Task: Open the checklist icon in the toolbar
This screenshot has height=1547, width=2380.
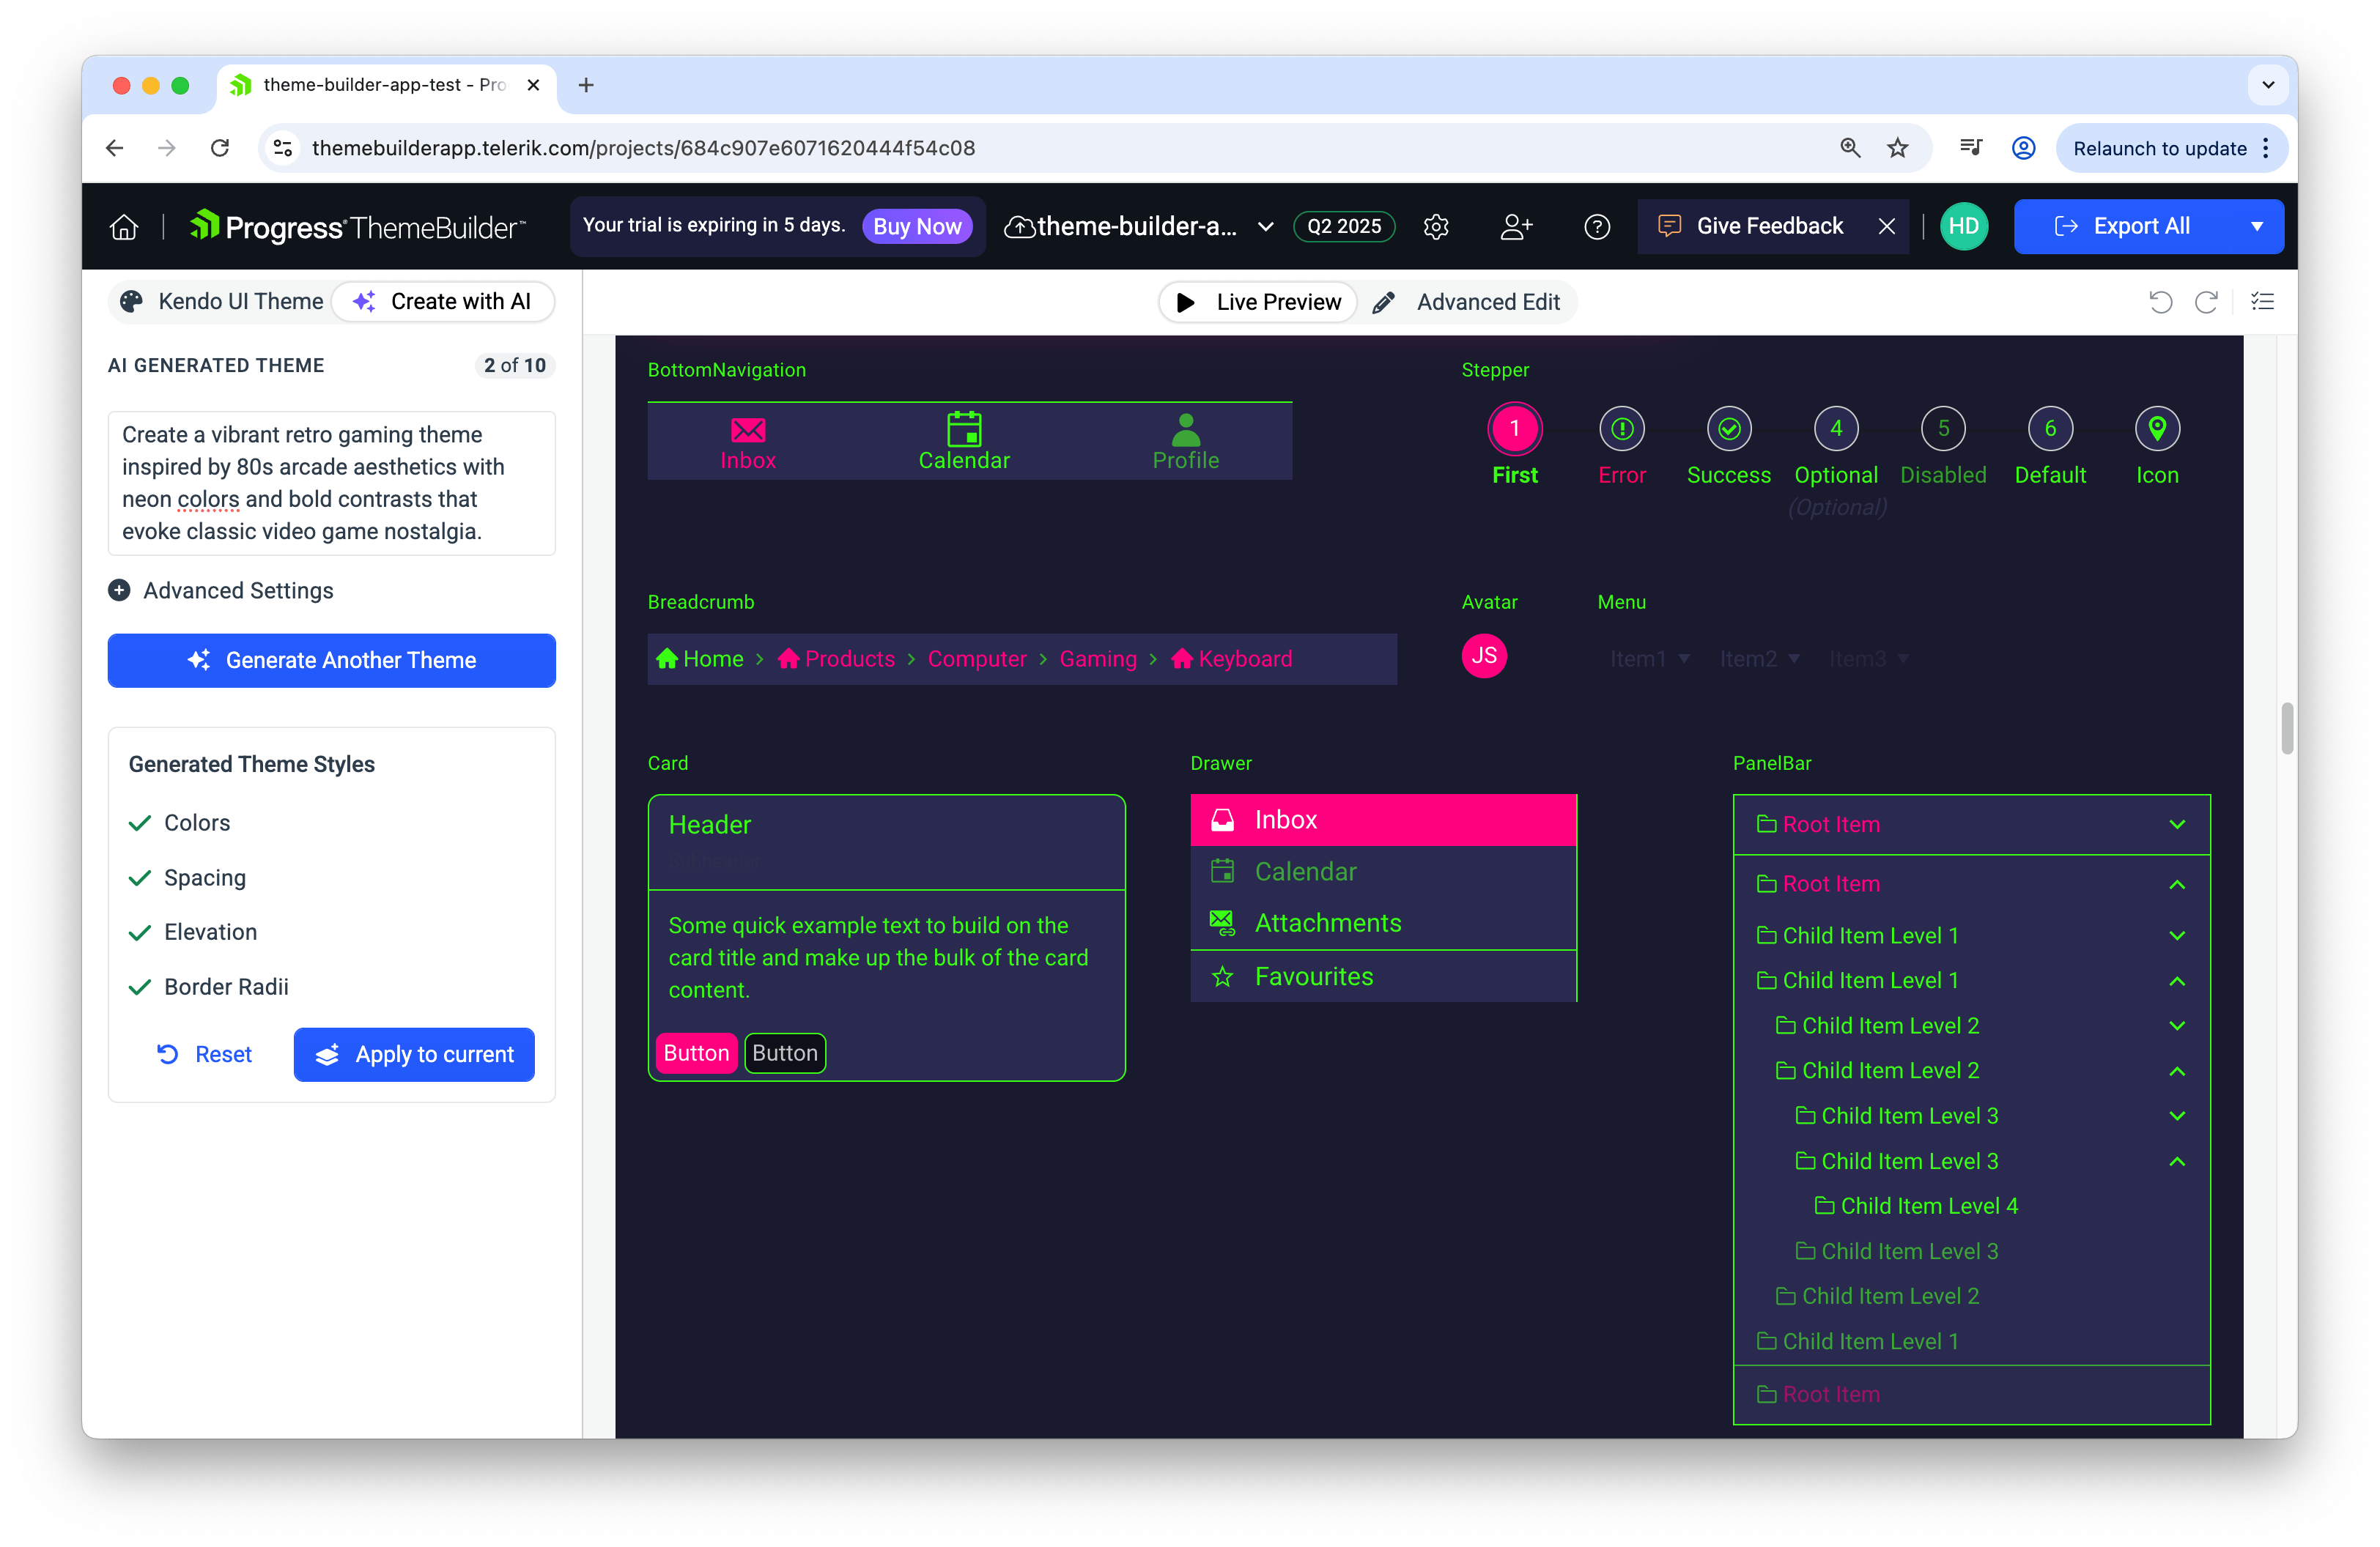Action: 2262,302
